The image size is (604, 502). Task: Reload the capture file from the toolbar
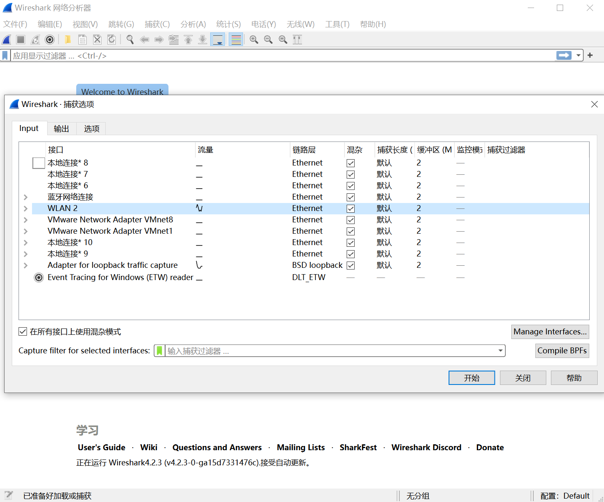[x=112, y=40]
